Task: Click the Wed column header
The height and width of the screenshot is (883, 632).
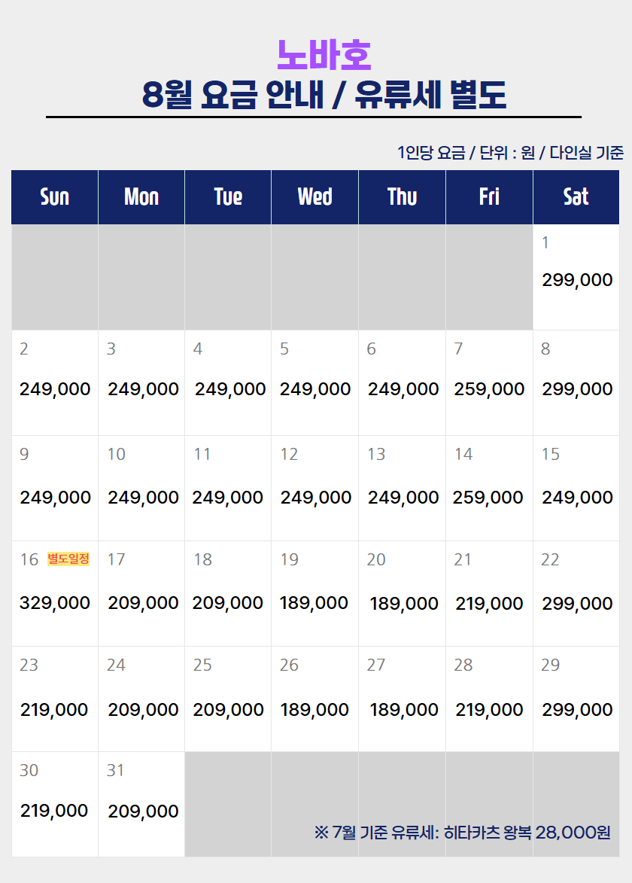Action: coord(314,197)
